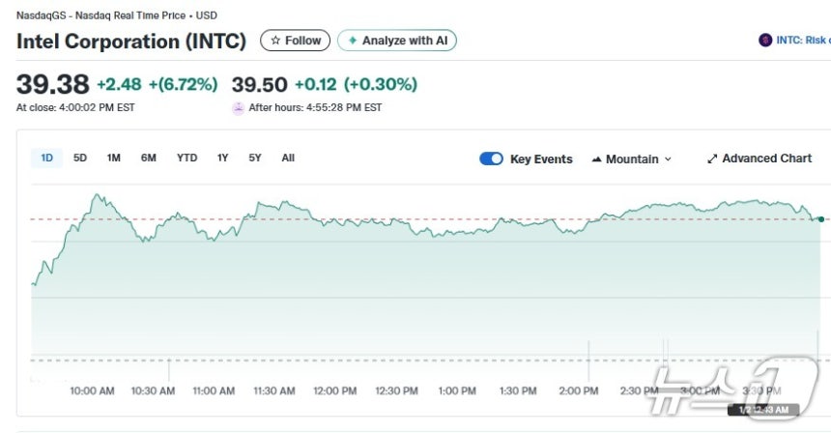Switch chart to 1Y range

[x=222, y=158]
